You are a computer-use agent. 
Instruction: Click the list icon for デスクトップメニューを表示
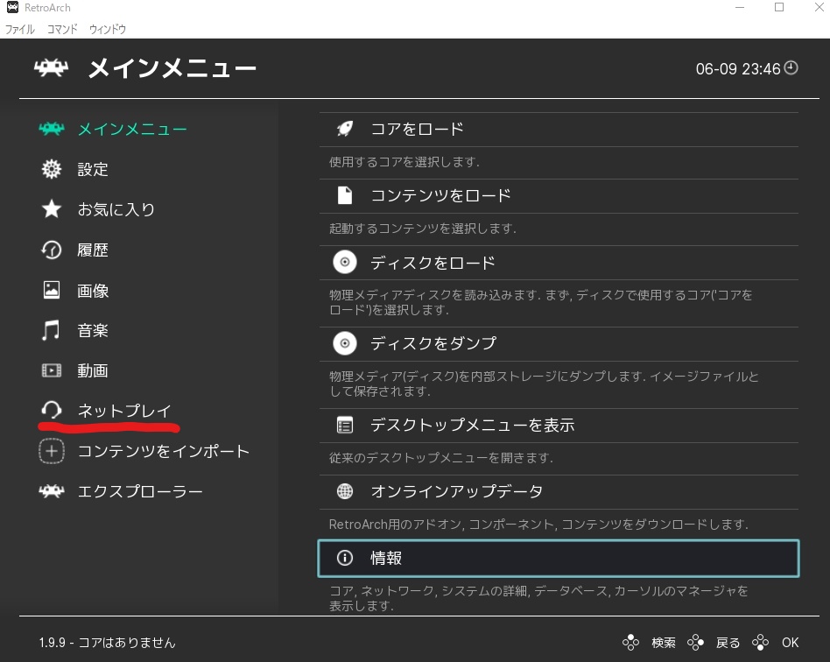(x=345, y=425)
